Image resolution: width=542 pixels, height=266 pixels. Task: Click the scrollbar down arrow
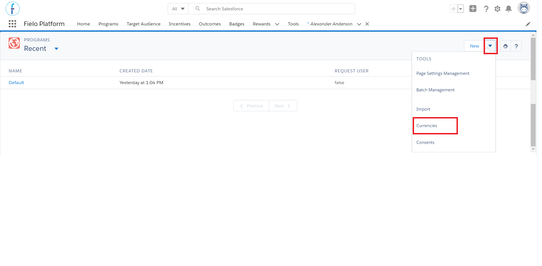tap(533, 149)
